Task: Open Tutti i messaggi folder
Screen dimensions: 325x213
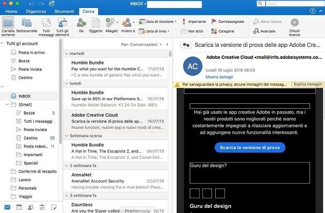Action: click(x=35, y=121)
